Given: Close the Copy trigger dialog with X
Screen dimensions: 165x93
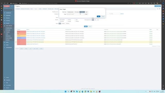Looking at the screenshot, I should pyautogui.click(x=104, y=9).
